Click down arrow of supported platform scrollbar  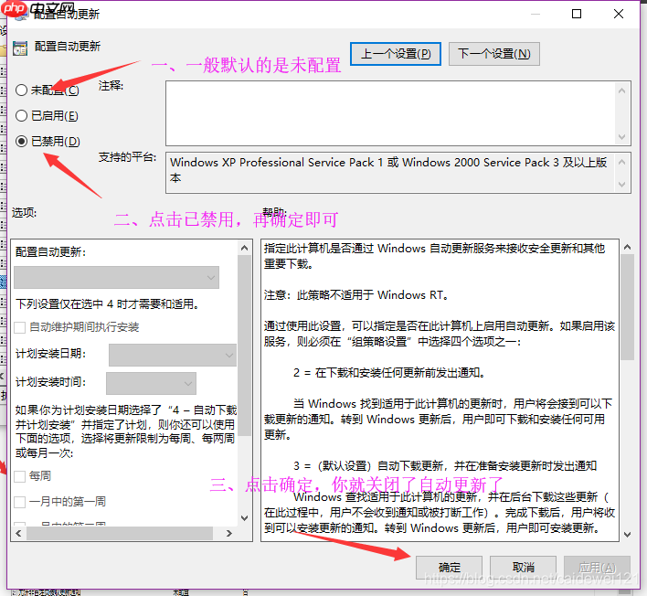coord(622,185)
